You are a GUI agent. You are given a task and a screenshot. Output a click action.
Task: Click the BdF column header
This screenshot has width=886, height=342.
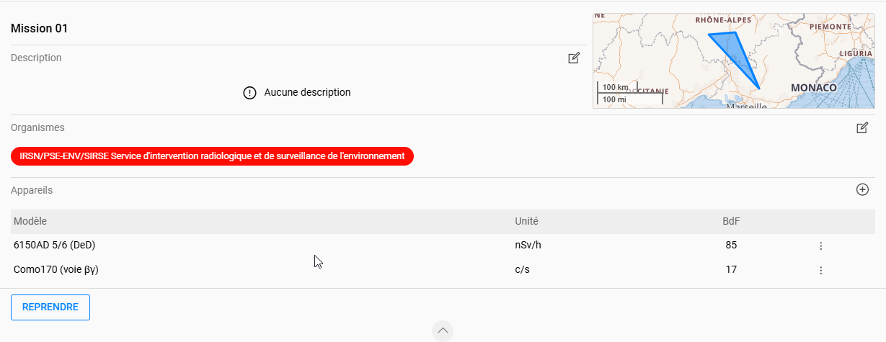point(731,222)
